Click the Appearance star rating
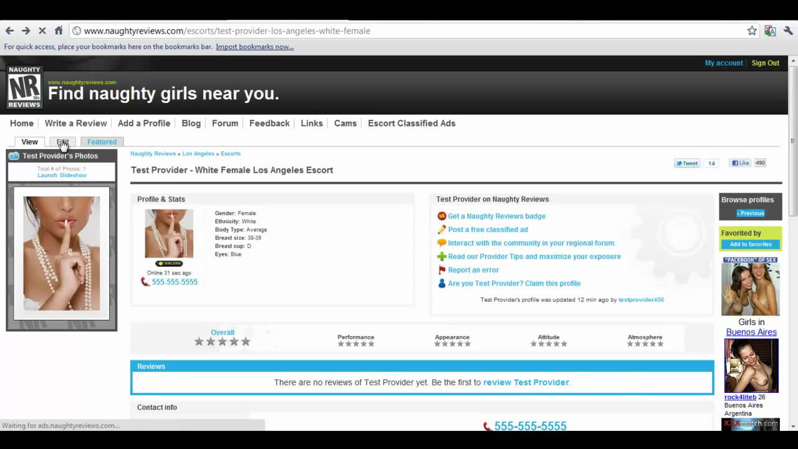The image size is (798, 449). click(x=452, y=344)
